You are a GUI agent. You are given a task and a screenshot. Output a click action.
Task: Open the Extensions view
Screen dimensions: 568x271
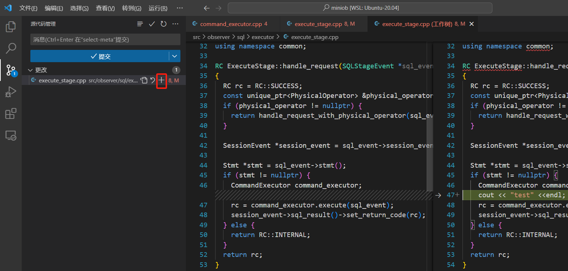(11, 113)
